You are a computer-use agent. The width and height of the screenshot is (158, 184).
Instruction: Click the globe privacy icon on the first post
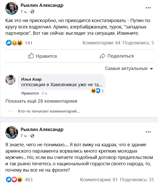(33, 12)
